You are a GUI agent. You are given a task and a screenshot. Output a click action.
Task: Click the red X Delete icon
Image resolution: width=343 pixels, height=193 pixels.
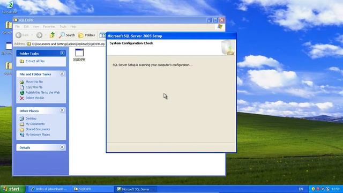[22, 98]
